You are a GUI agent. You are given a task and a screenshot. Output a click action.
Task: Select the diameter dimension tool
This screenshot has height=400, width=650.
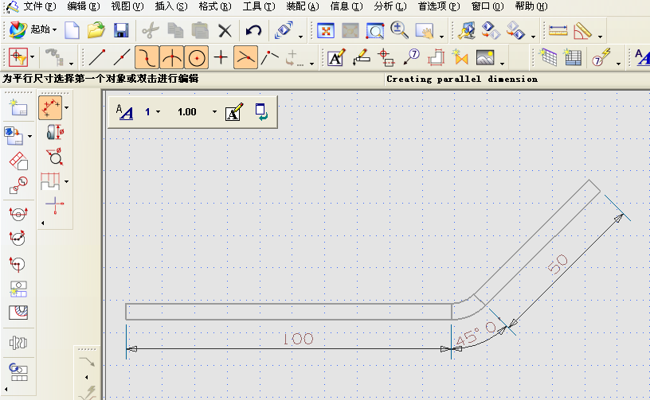point(54,157)
